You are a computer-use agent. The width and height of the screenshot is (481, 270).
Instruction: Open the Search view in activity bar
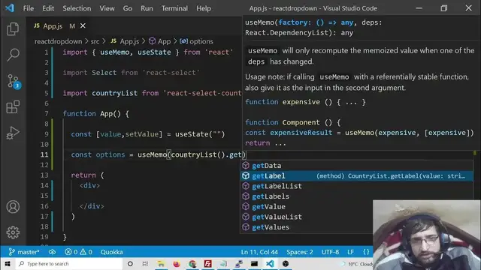(13, 55)
